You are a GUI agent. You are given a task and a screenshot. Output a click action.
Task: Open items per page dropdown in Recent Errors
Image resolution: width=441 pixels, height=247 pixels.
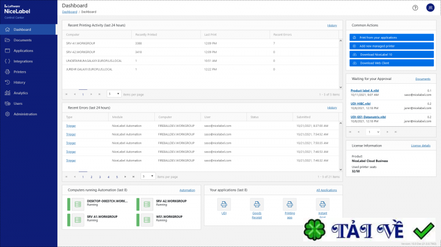tap(147, 176)
